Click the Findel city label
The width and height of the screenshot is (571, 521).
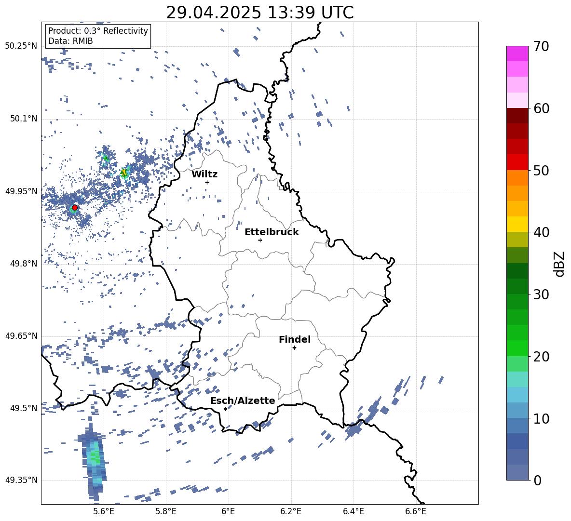295,339
